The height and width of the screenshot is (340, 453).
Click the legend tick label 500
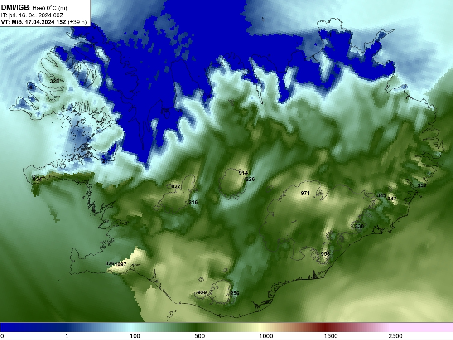(x=200, y=336)
